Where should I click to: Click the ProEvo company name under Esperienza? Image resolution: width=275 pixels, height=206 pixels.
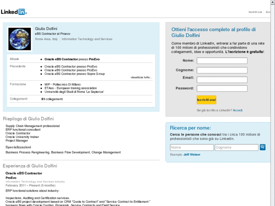tap(11, 178)
